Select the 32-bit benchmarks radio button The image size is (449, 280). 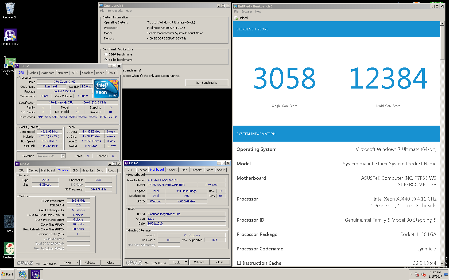[106, 54]
